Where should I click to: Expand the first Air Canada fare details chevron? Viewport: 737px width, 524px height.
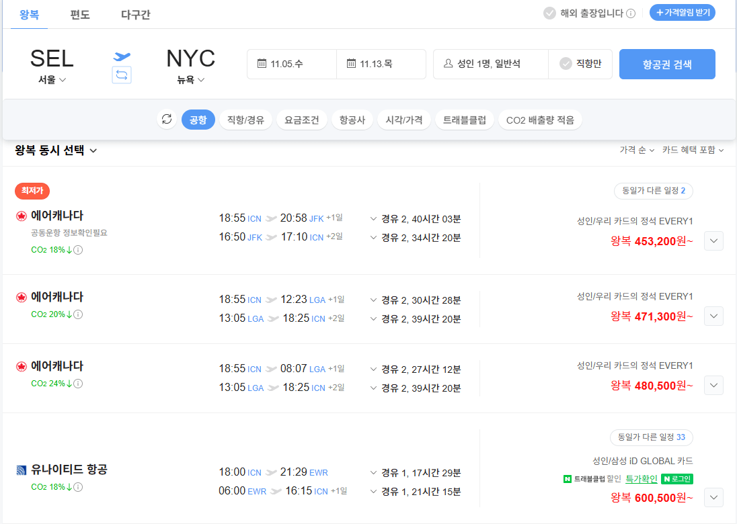point(713,241)
